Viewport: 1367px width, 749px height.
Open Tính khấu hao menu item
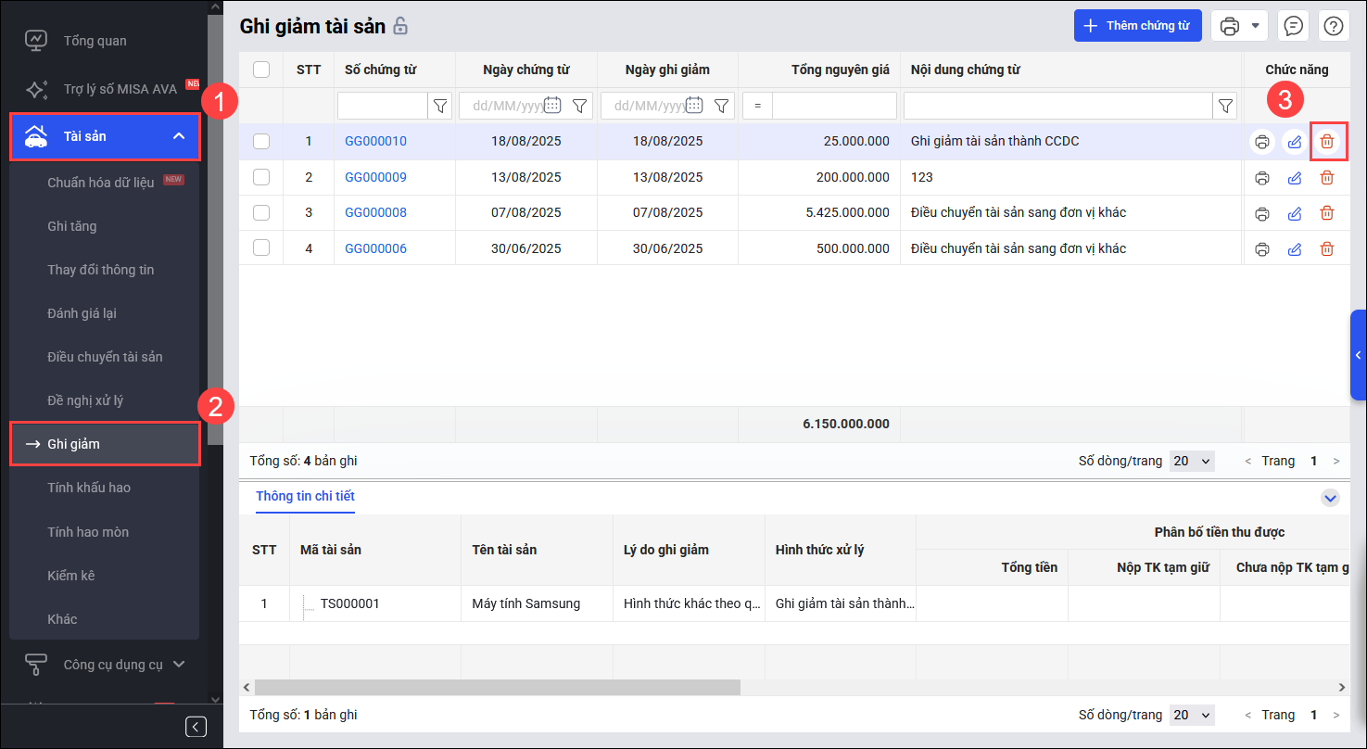tap(89, 488)
